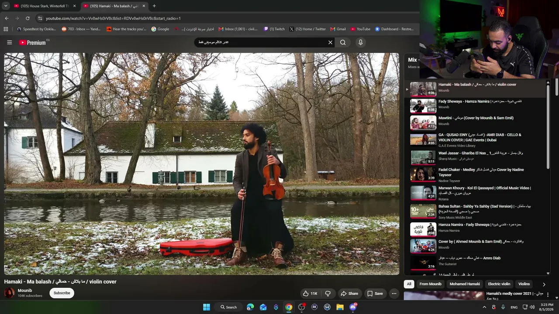559x314 pixels.
Task: Open File Explorer from the taskbar
Action: (x=340, y=307)
